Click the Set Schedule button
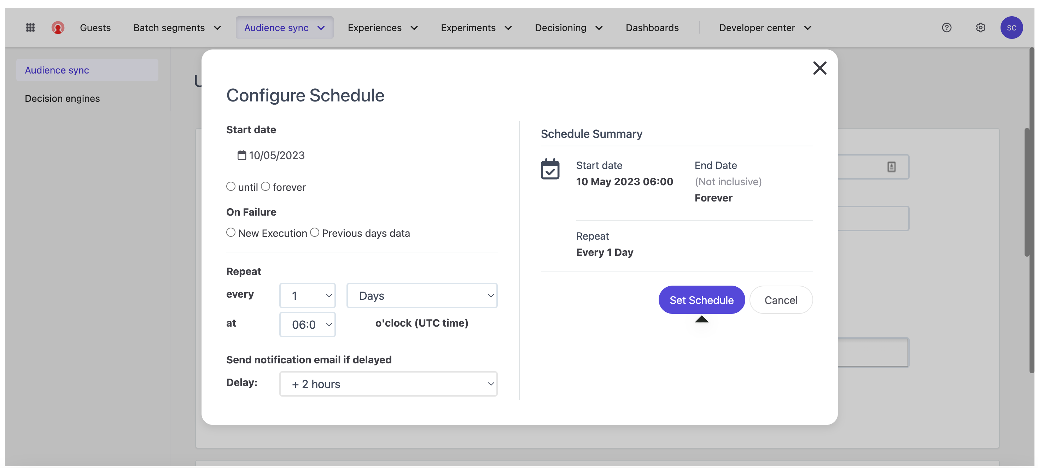The image size is (1038, 468). click(701, 300)
